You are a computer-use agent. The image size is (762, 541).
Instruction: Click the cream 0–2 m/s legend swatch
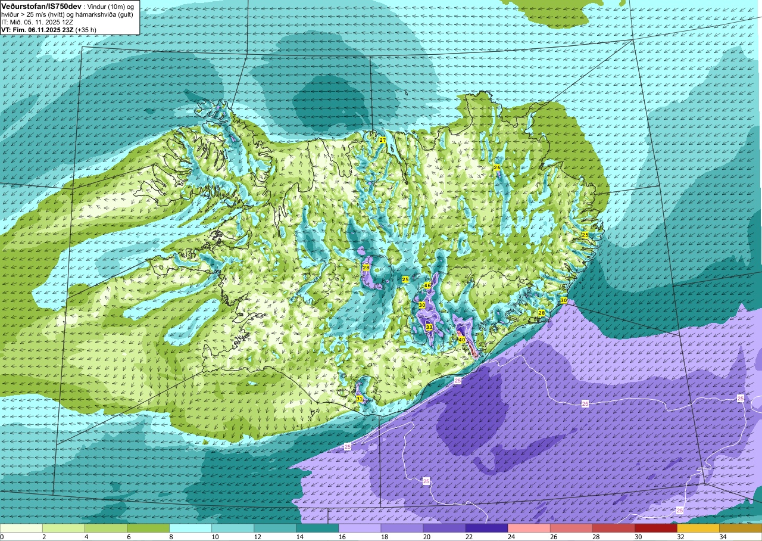(x=21, y=528)
